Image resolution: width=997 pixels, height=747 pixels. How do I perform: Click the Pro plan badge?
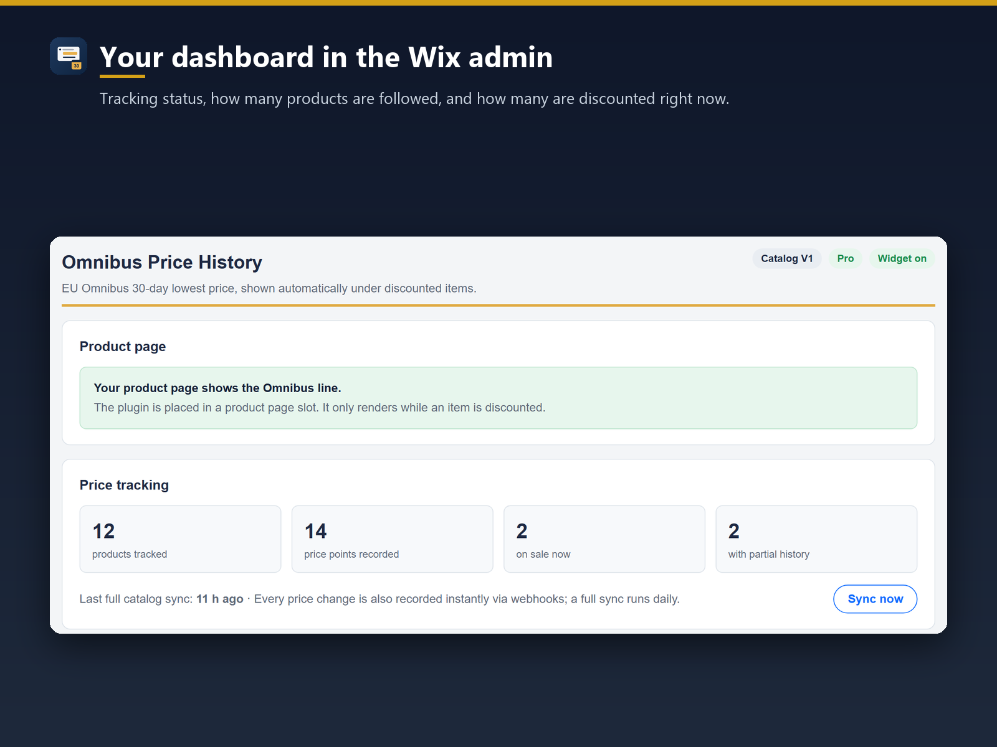(x=846, y=258)
